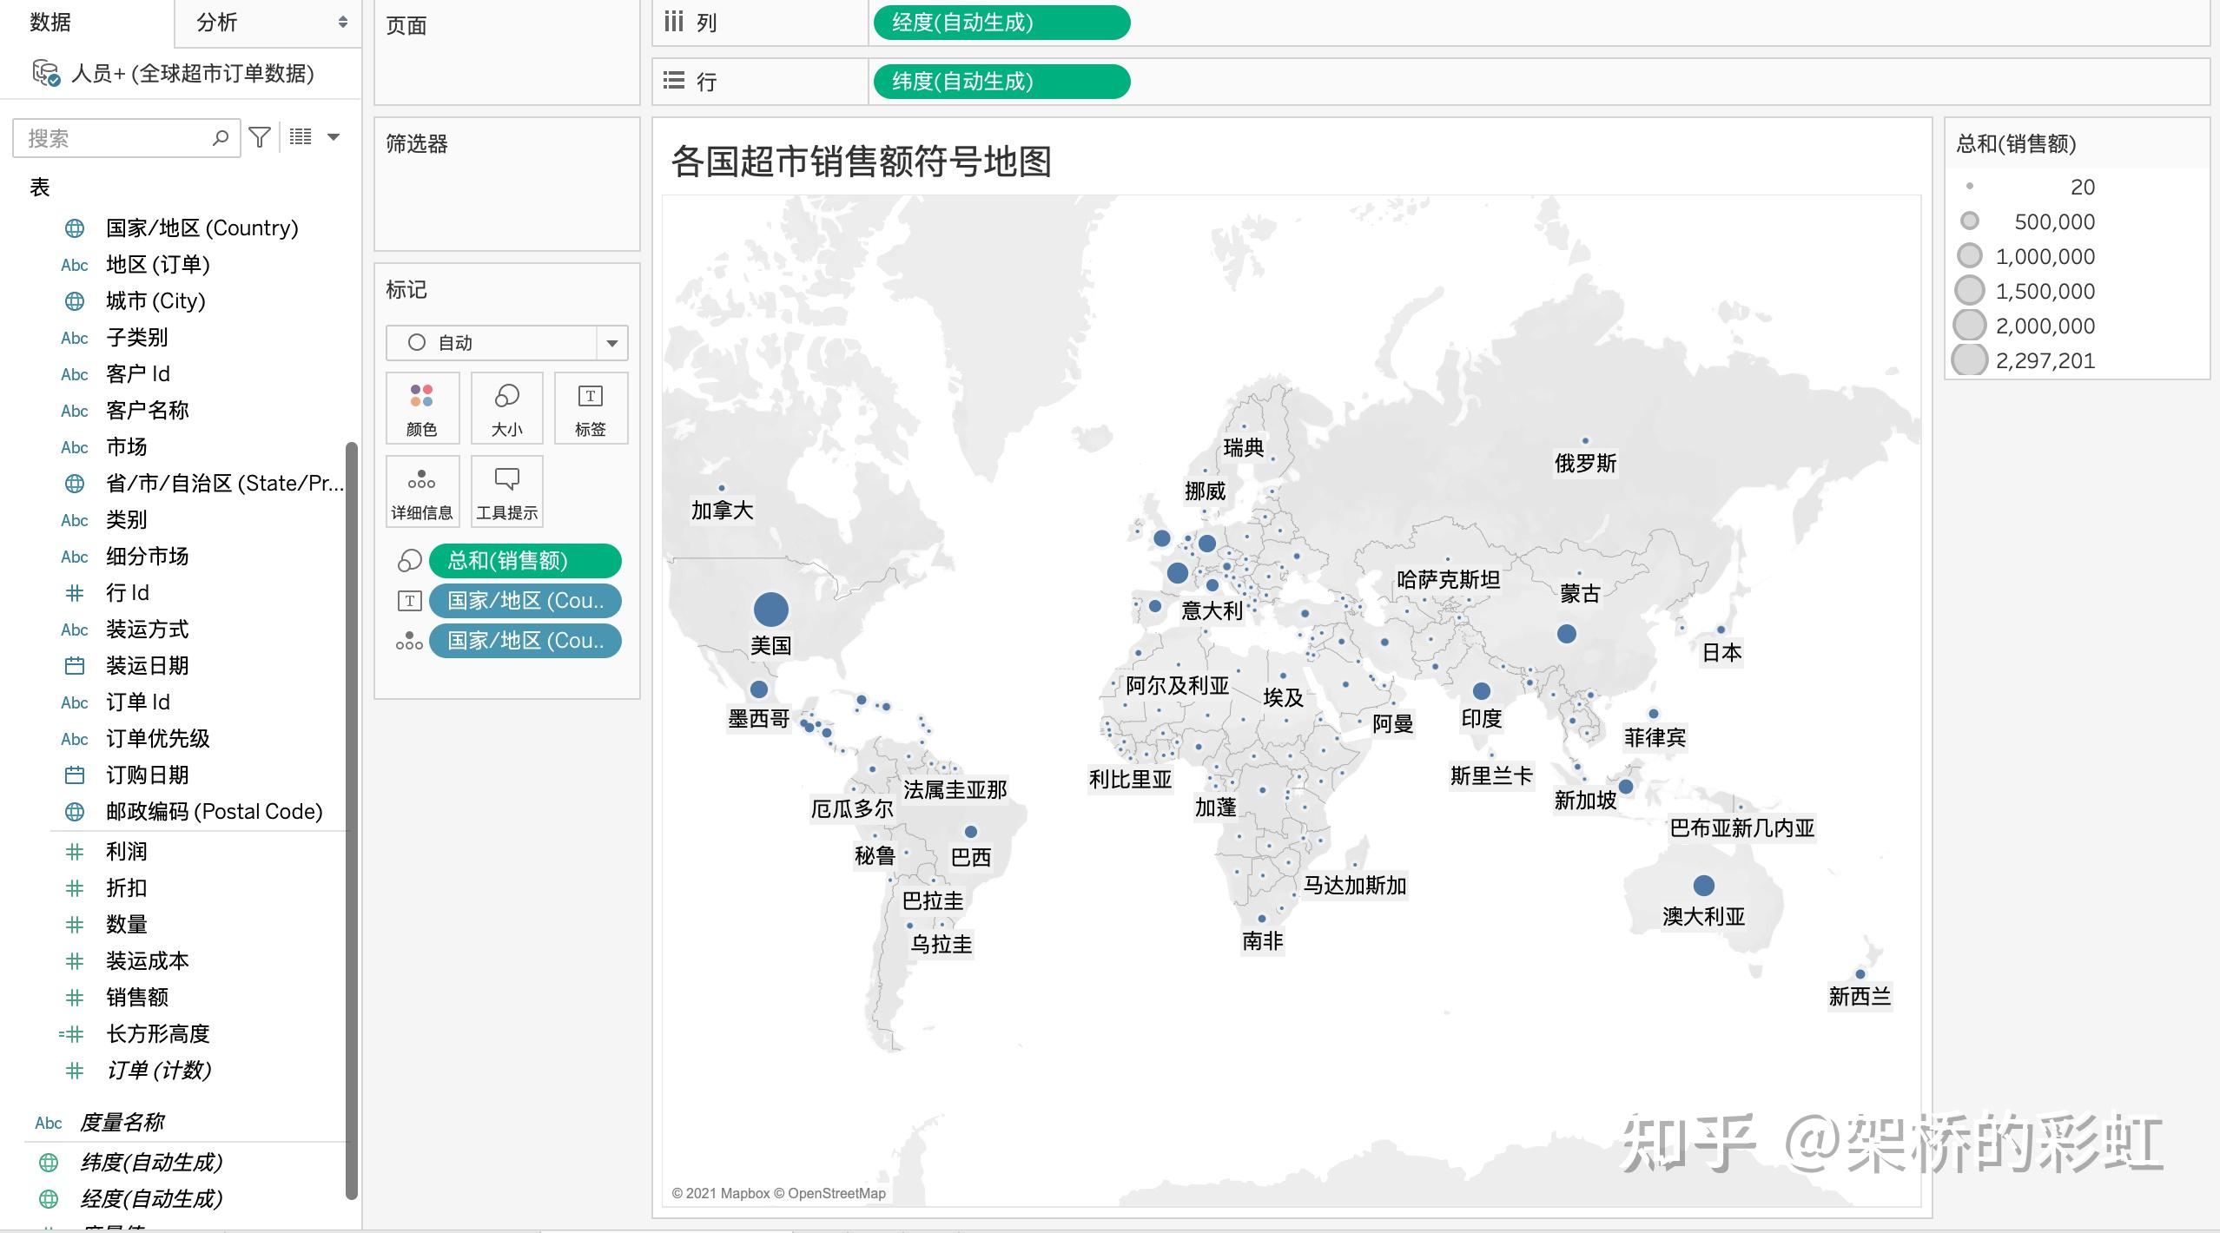Image resolution: width=2220 pixels, height=1233 pixels.
Task: Click the United States (美国) sales bubble
Action: [x=770, y=609]
